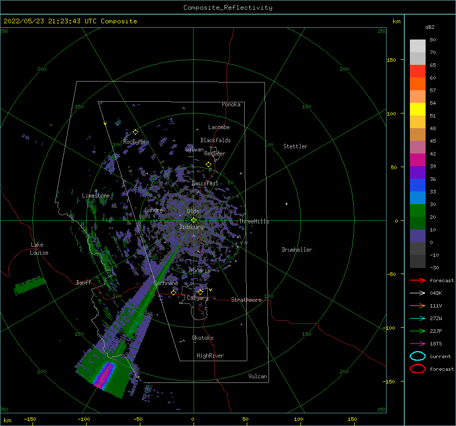Click the yellow diamond marker above Calgary label
Image resolution: width=456 pixels, height=426 pixels.
click(x=200, y=292)
